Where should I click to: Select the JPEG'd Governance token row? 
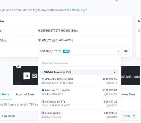[79, 81]
